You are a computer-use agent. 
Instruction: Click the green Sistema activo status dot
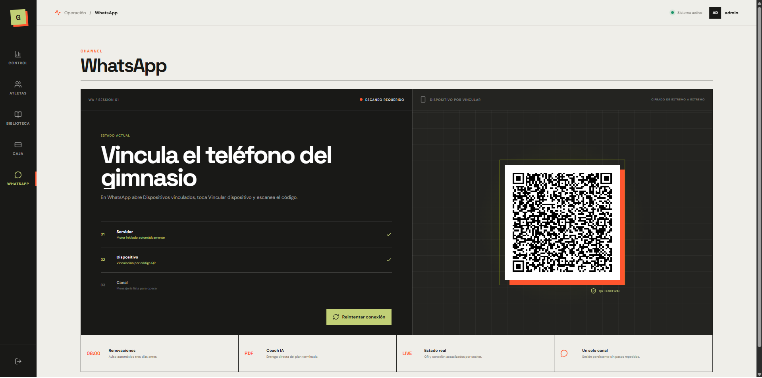[x=672, y=13]
